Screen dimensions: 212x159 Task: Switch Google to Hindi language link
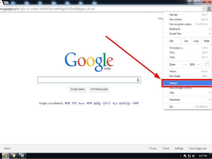(67, 103)
